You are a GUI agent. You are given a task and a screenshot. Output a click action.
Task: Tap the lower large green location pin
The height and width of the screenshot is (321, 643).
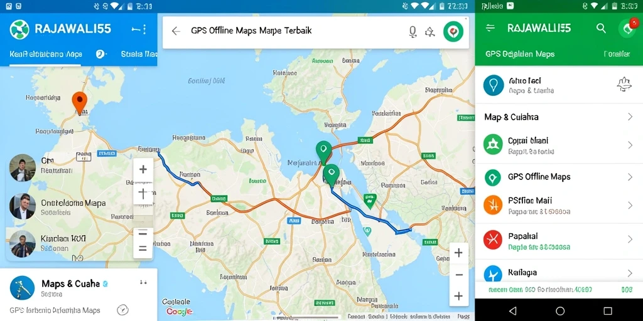(331, 176)
